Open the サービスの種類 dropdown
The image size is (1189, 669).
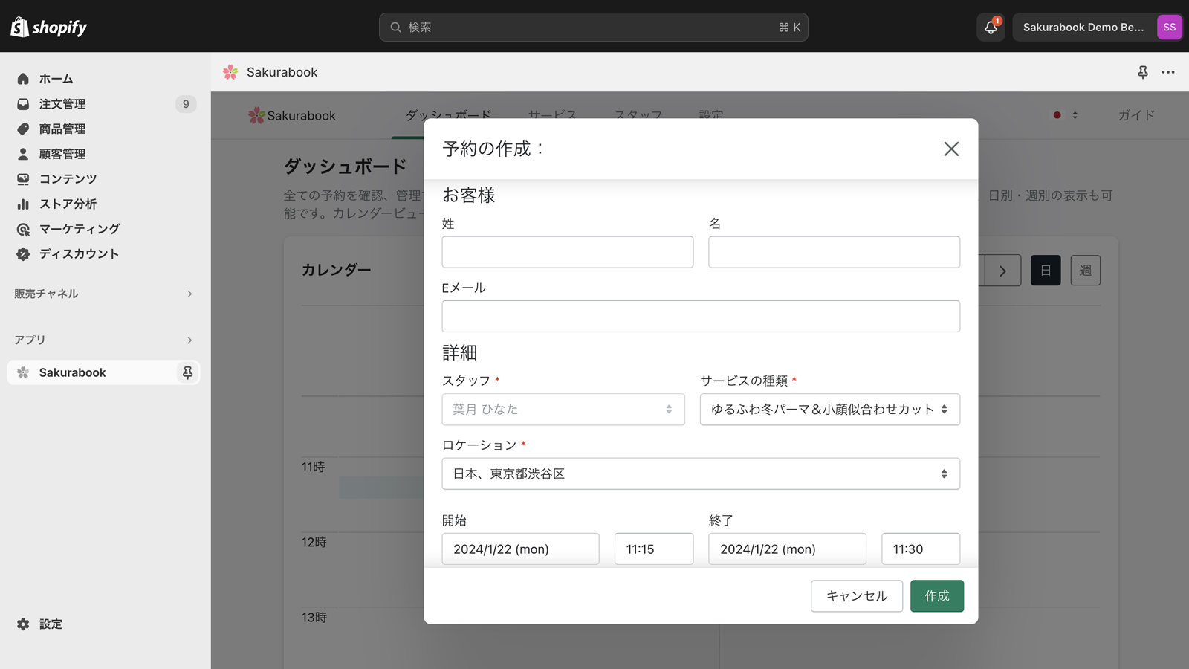830,410
